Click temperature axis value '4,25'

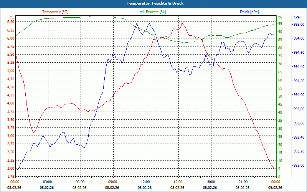click(x=11, y=95)
